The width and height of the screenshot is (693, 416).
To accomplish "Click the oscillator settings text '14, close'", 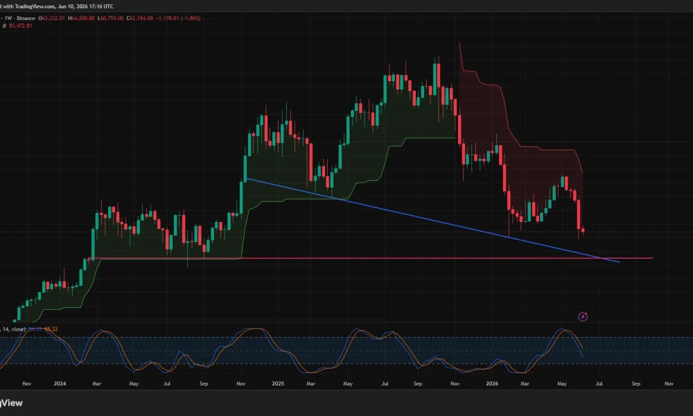I will pyautogui.click(x=12, y=329).
